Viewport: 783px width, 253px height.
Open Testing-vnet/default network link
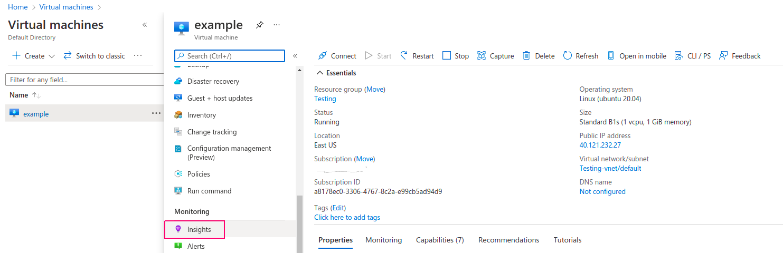pos(610,168)
